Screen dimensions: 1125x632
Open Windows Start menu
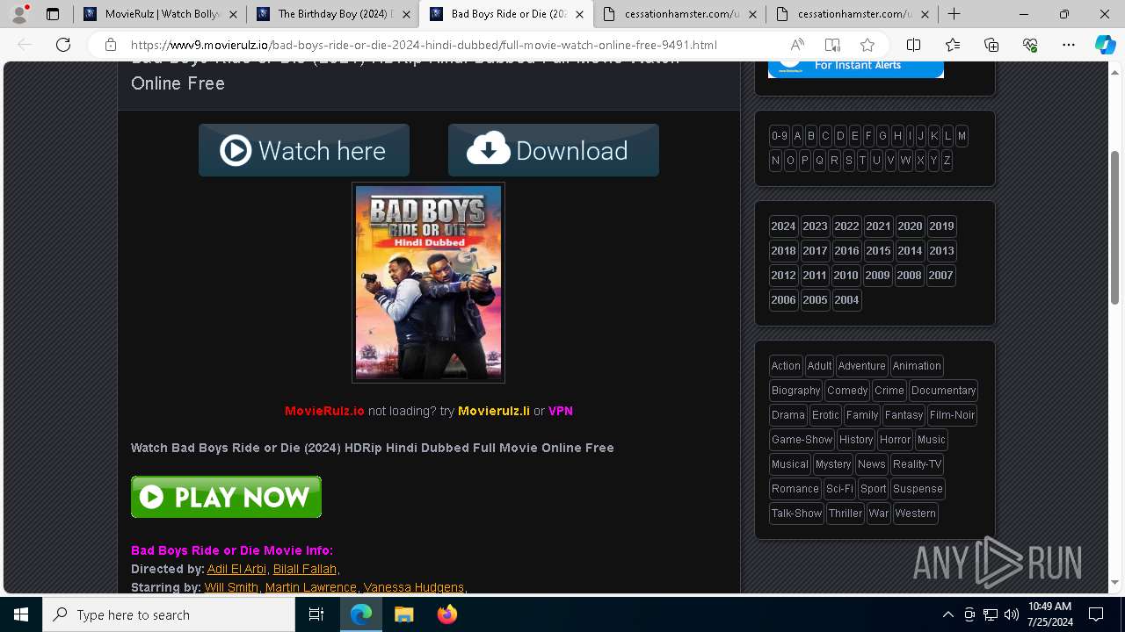21,614
